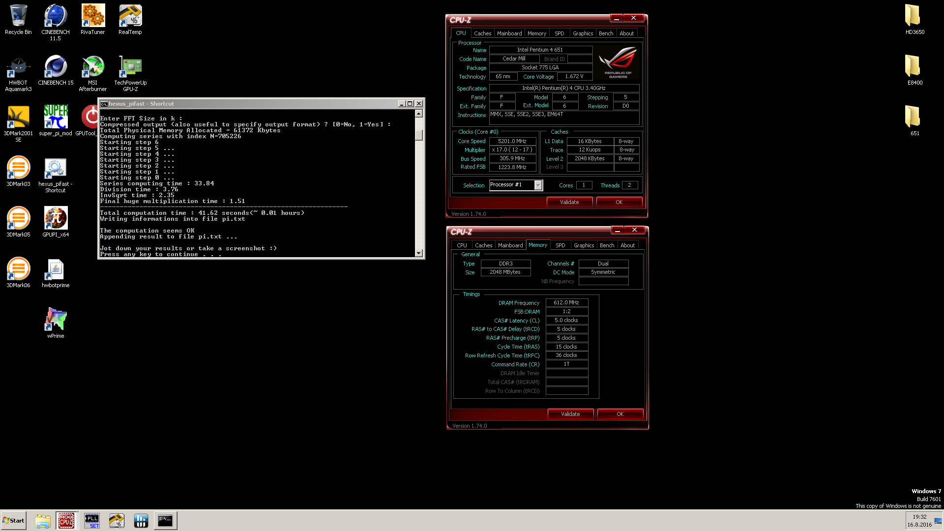Screen dimensions: 944x531
Task: Click OK in the lower CPU-Z window
Action: pyautogui.click(x=620, y=414)
